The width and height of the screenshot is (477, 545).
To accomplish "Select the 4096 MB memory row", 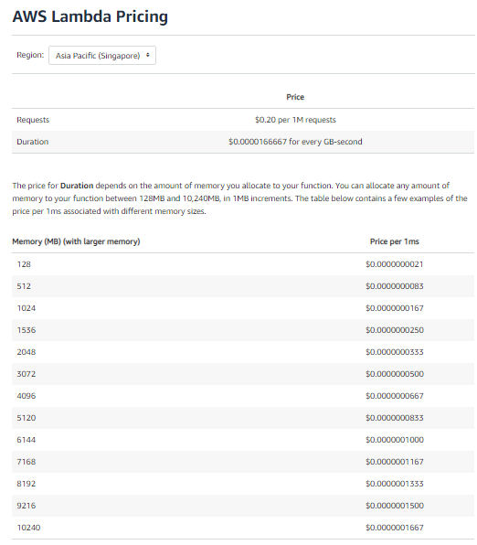I will (x=243, y=396).
